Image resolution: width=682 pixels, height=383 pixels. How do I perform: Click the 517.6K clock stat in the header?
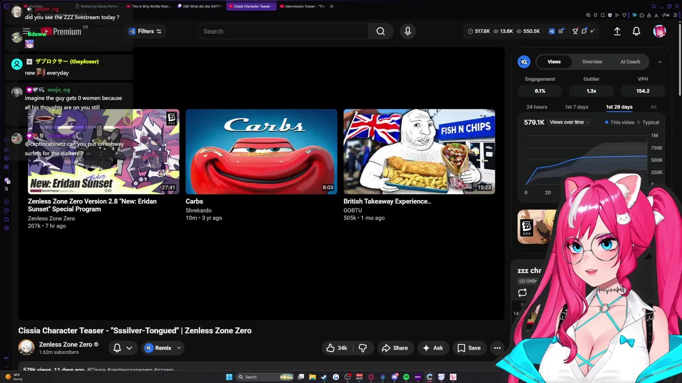(478, 31)
